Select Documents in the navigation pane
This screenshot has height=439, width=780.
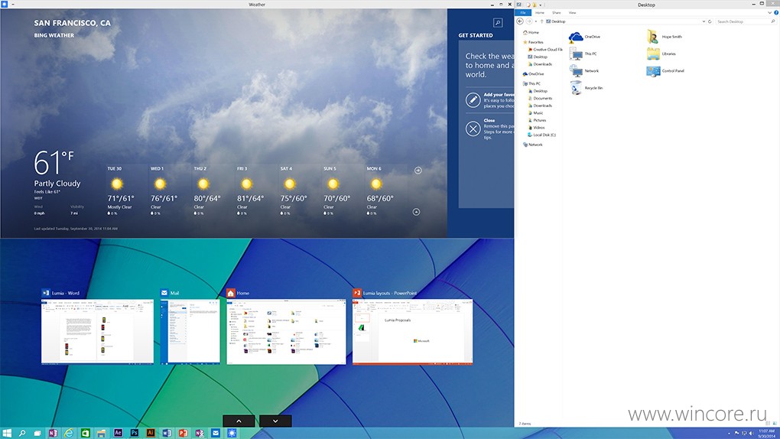pos(540,99)
